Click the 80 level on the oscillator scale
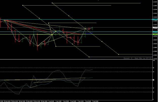 [153, 68]
